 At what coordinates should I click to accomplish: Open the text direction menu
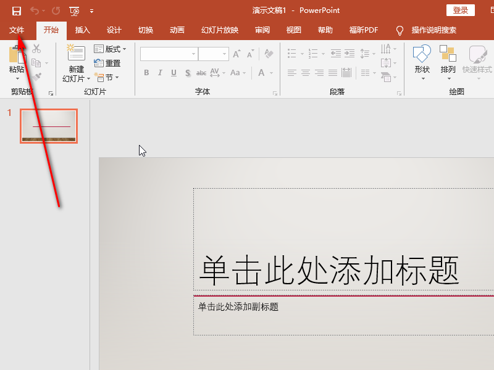coord(388,49)
